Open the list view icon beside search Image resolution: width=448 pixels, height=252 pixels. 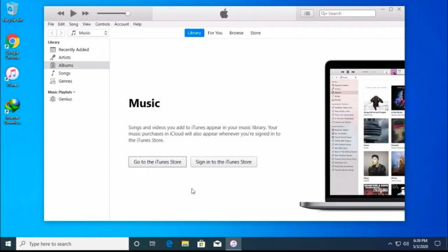307,13
